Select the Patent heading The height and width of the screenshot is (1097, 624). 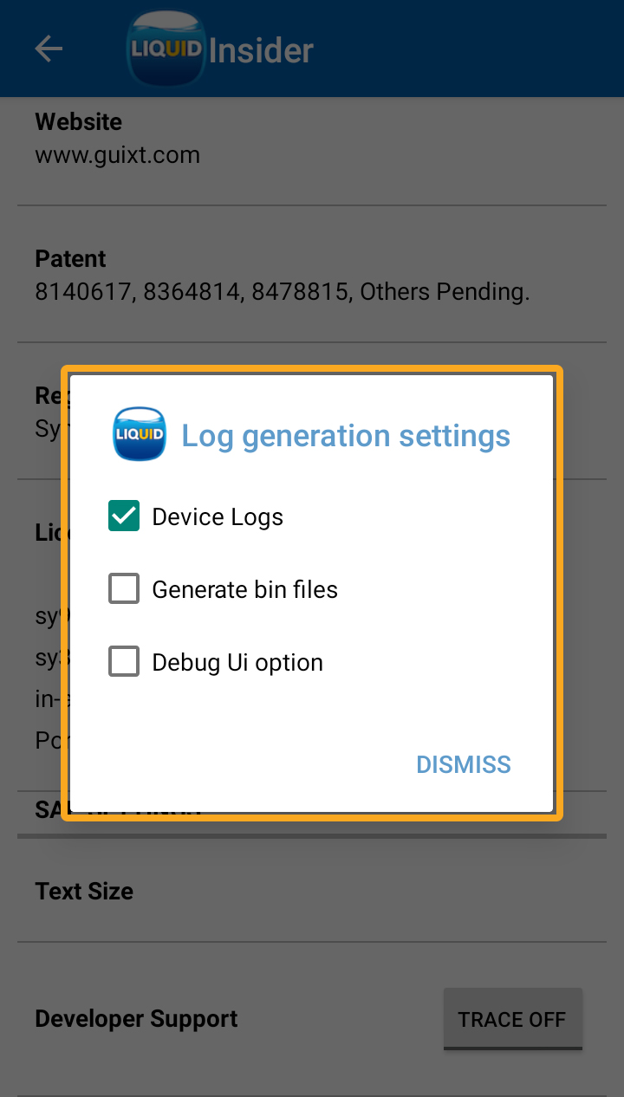click(x=70, y=258)
